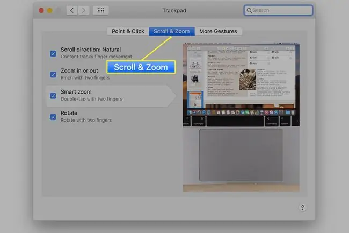Go back with the left chevron button

(72, 10)
